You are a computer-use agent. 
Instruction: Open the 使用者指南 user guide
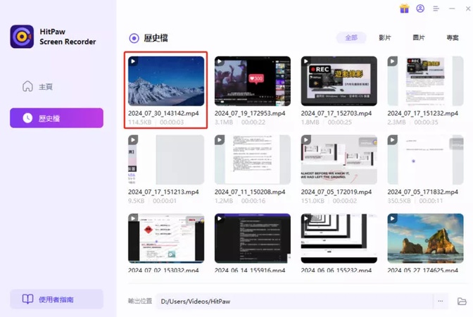56,299
